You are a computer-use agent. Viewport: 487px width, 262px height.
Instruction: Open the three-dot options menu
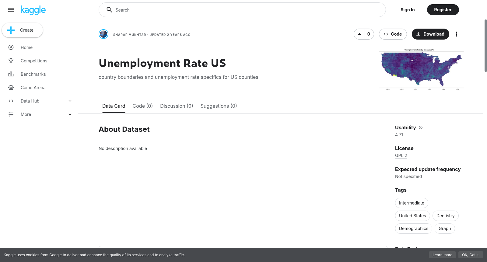[x=456, y=34]
